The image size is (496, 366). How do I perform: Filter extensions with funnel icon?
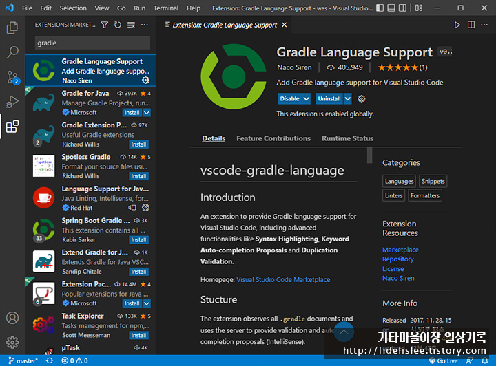[x=105, y=25]
